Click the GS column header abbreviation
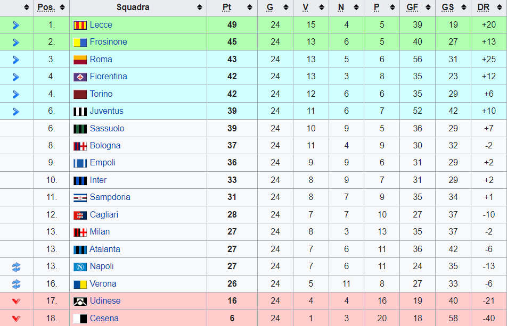The height and width of the screenshot is (326, 507). (x=448, y=7)
